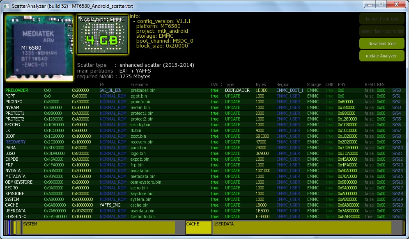Select the blue RECOVERY partition name
Viewport: 409px width, 239px height.
click(x=15, y=142)
